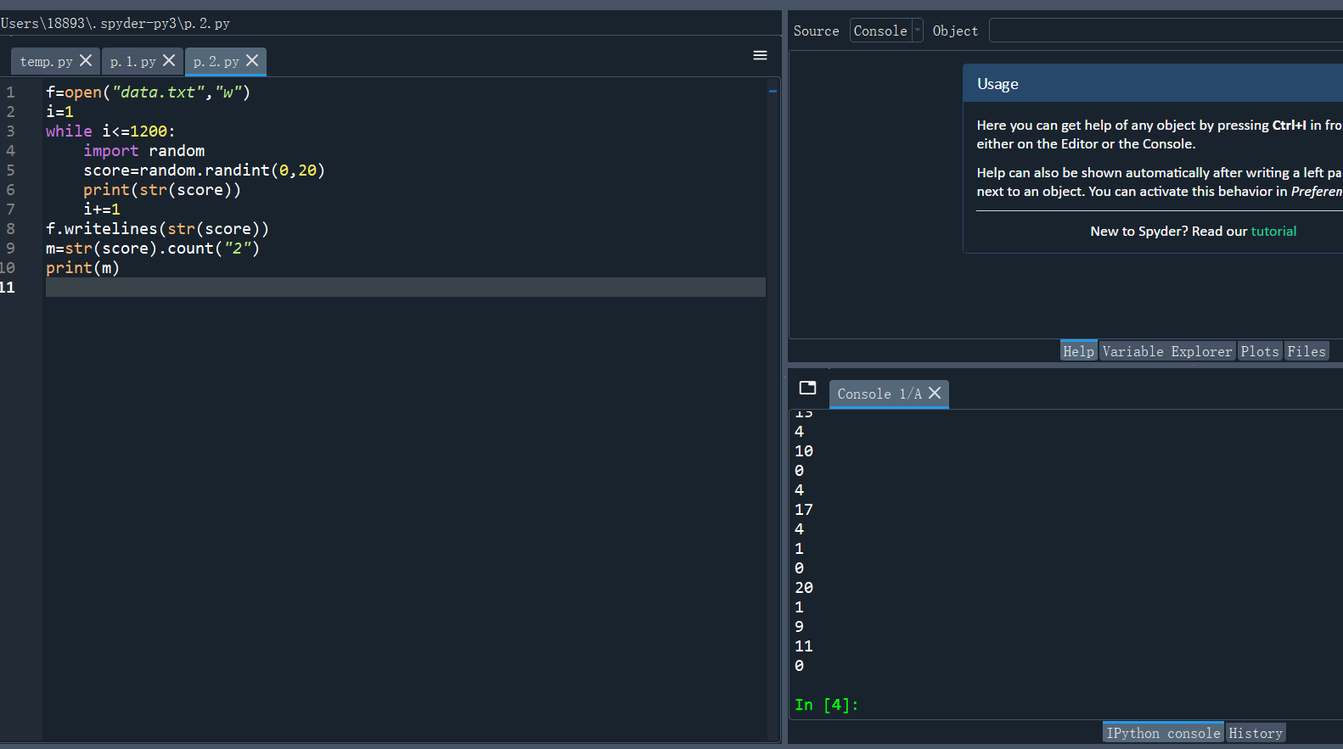This screenshot has height=749, width=1343.
Task: Select the Console 1/A tab
Action: pos(879,394)
